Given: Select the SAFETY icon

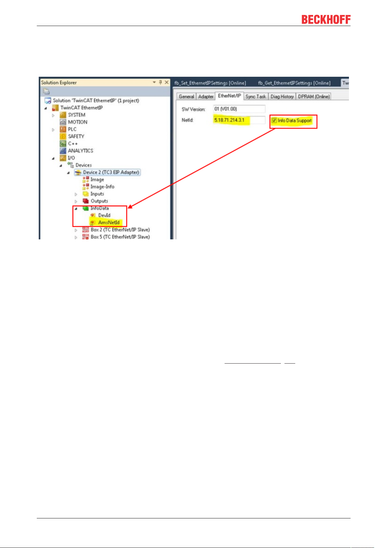Looking at the screenshot, I should coord(63,137).
